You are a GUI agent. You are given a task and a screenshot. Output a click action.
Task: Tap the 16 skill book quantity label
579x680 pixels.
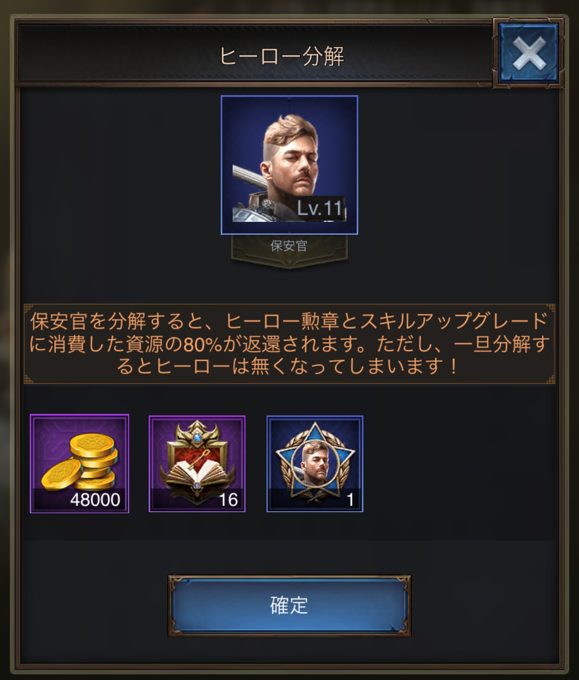pyautogui.click(x=228, y=500)
